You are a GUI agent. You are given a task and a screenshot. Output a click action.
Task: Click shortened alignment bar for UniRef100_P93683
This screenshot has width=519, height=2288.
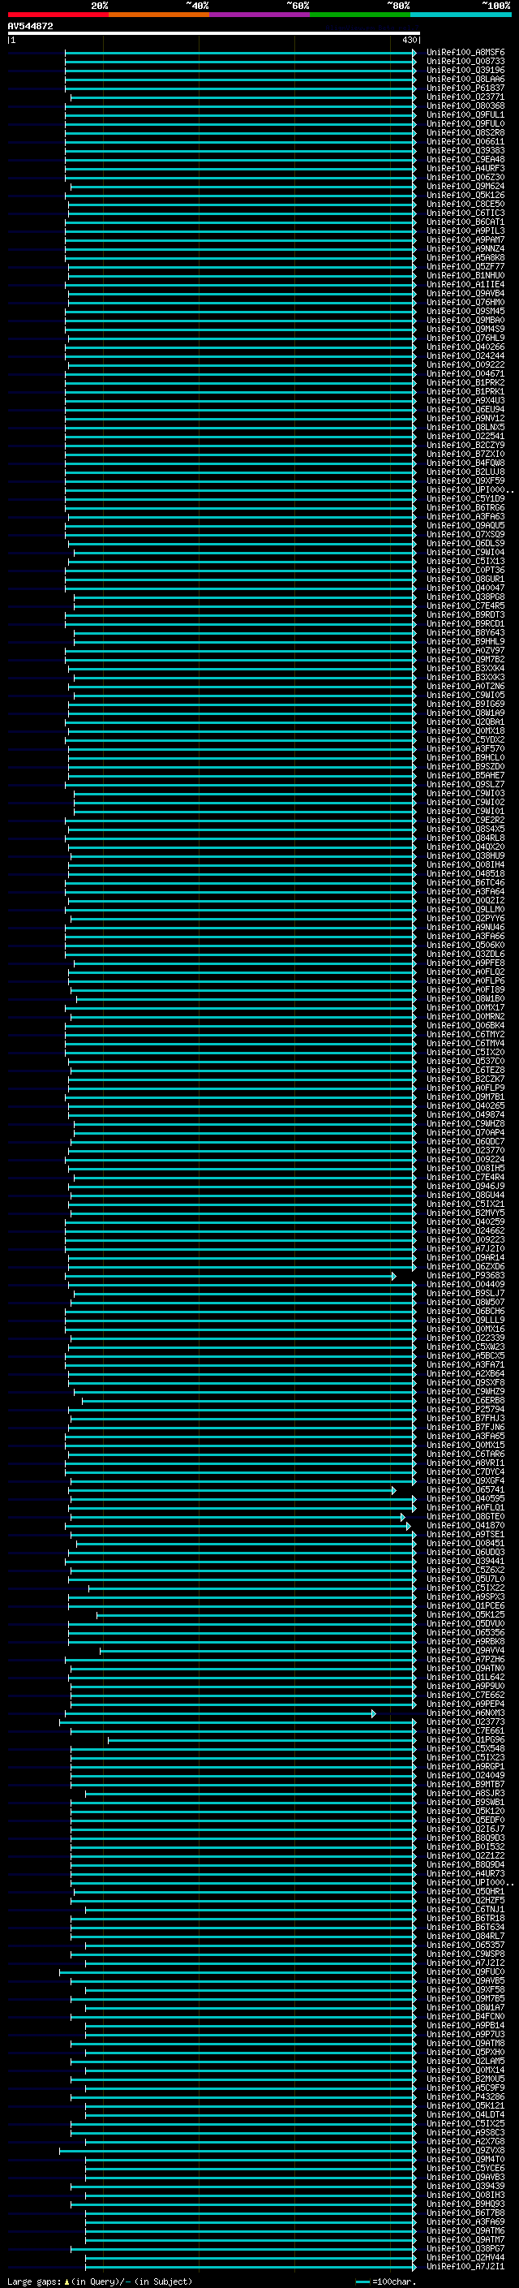pos(230,1277)
